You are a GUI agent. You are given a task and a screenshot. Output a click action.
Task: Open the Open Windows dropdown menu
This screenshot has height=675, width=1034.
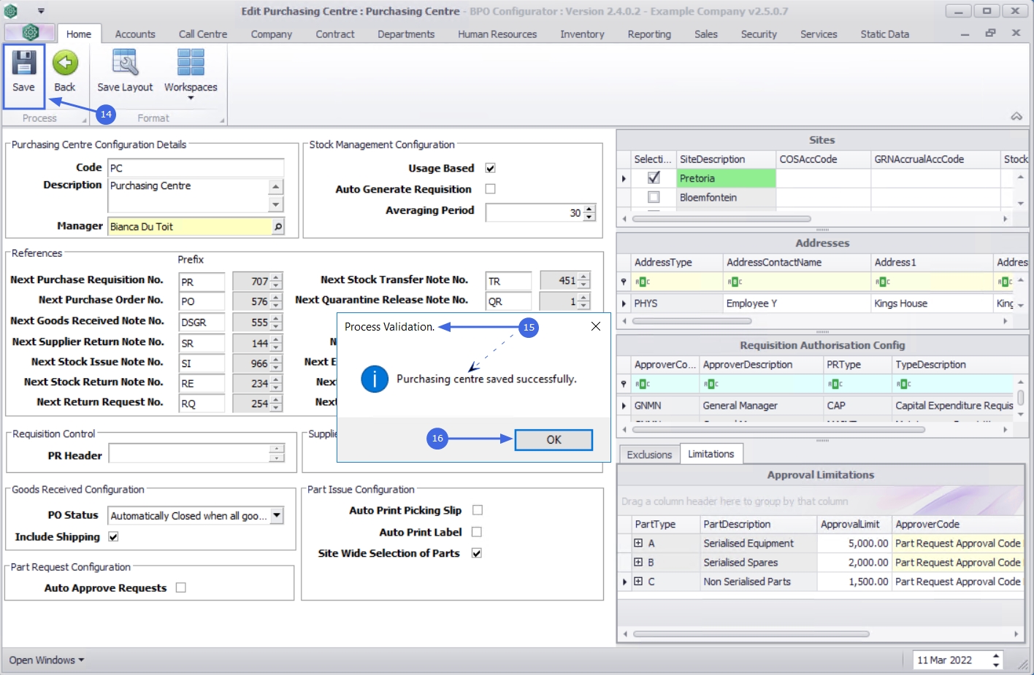[x=46, y=660]
